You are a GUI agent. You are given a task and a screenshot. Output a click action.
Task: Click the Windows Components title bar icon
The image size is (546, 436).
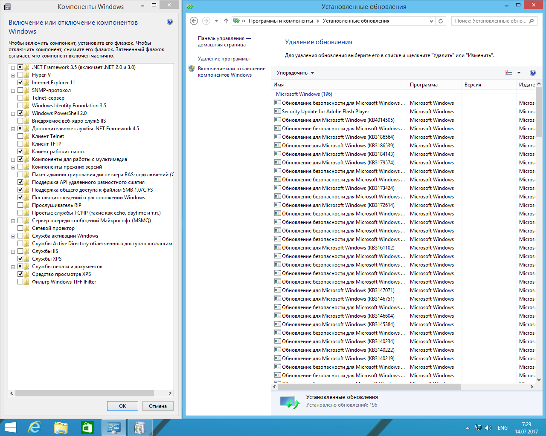(x=7, y=6)
